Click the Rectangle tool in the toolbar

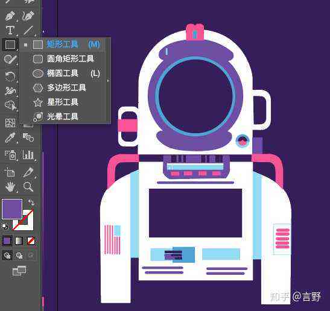point(10,45)
